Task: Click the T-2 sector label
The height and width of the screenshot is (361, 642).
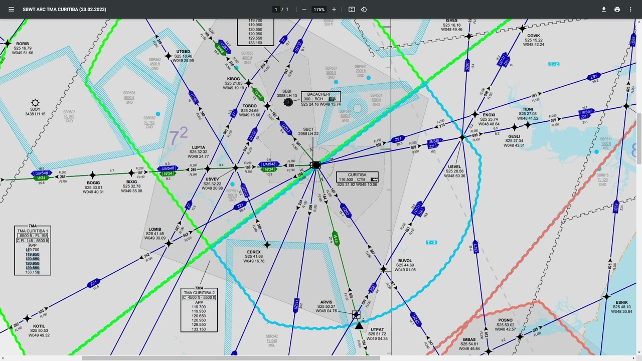Action: tap(554, 64)
